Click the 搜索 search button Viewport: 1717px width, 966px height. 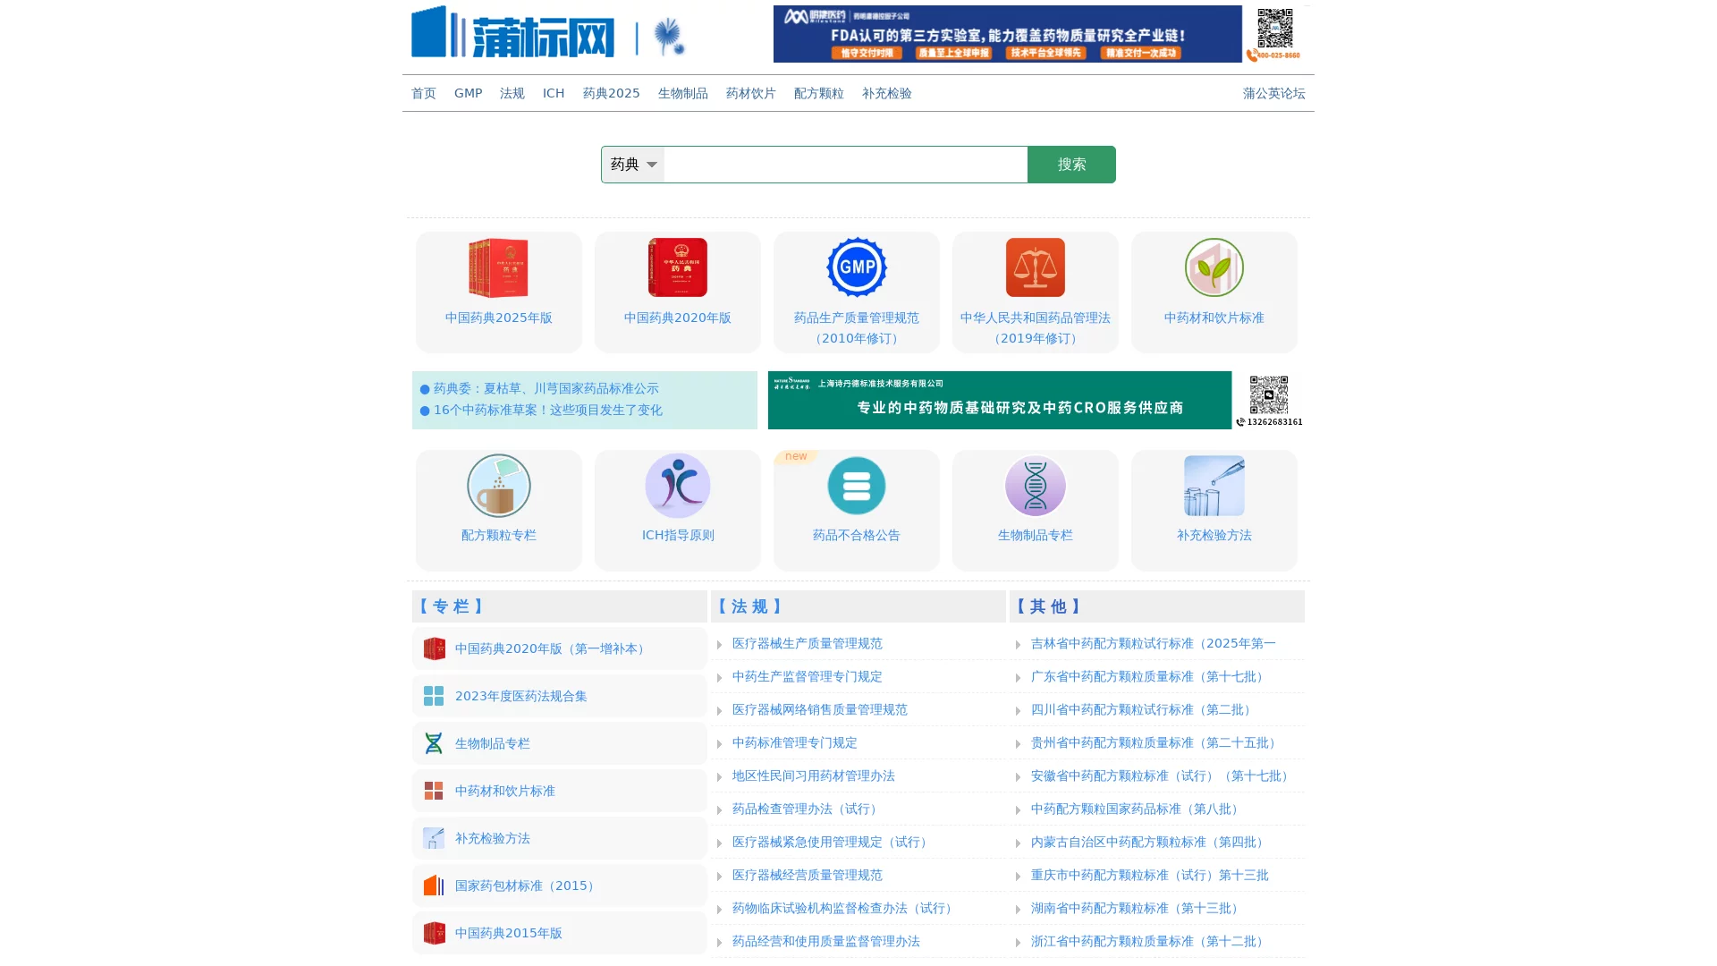[1071, 165]
